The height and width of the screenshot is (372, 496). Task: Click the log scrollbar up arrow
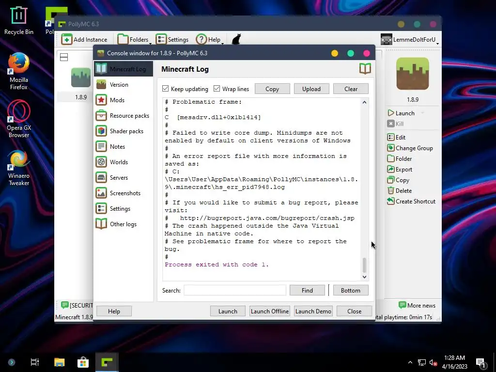click(364, 102)
